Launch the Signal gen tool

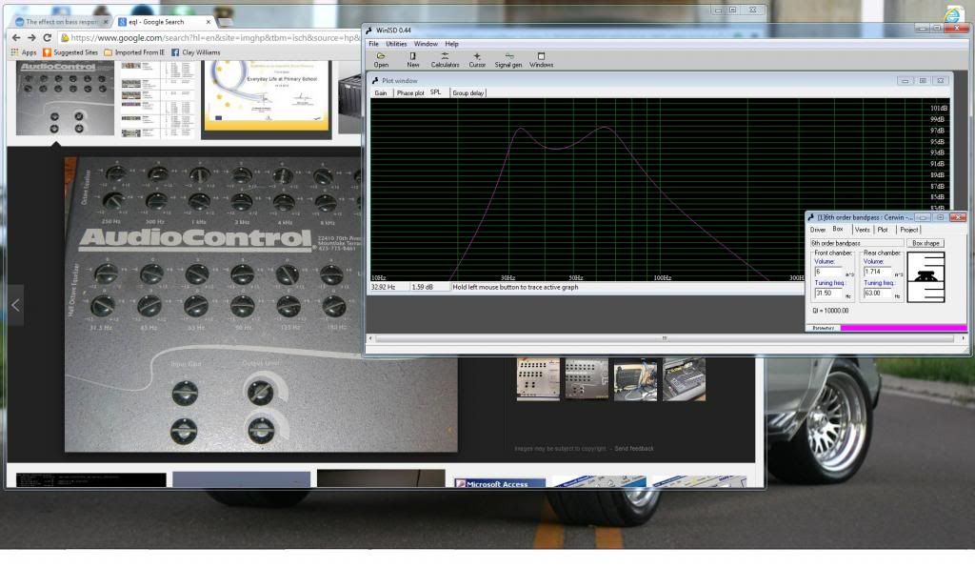[x=508, y=60]
